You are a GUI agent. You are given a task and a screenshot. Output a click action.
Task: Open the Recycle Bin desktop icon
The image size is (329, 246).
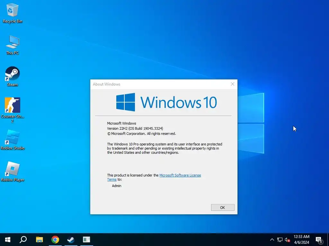point(13,13)
